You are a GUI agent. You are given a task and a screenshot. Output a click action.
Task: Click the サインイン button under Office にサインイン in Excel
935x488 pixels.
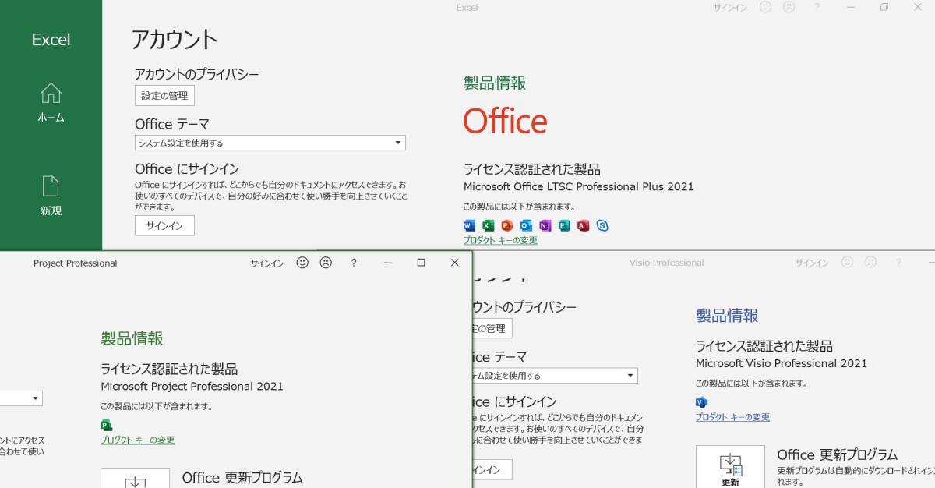[164, 225]
